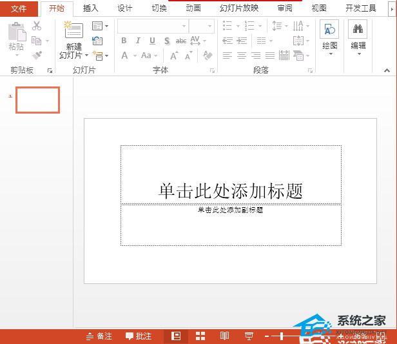
Task: Expand the new slide dropdown arrow
Action: click(x=86, y=56)
